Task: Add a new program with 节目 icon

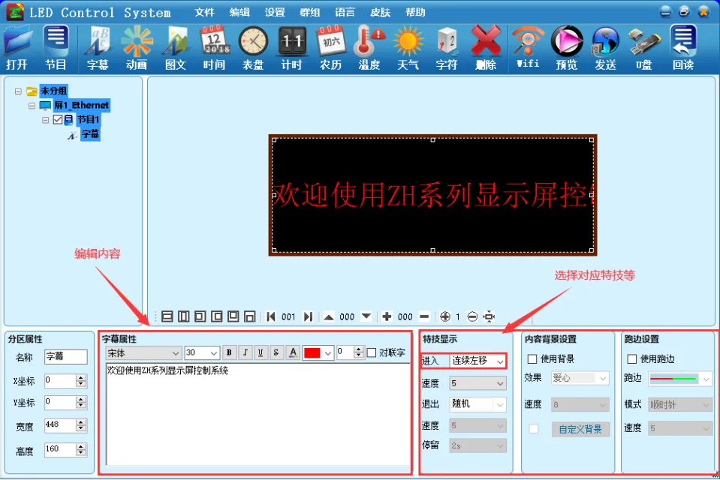Action: click(x=56, y=48)
